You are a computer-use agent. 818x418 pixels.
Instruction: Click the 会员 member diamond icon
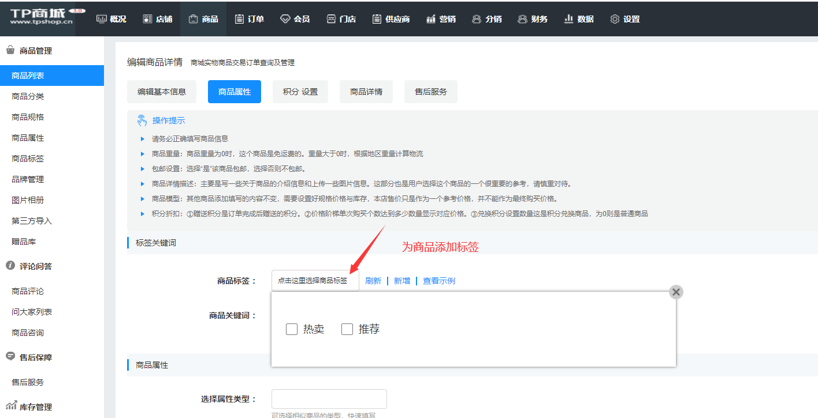(x=285, y=19)
